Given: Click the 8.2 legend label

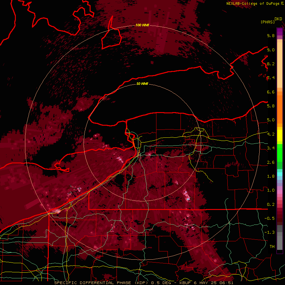Looking at the screenshot, I should [271, 64].
